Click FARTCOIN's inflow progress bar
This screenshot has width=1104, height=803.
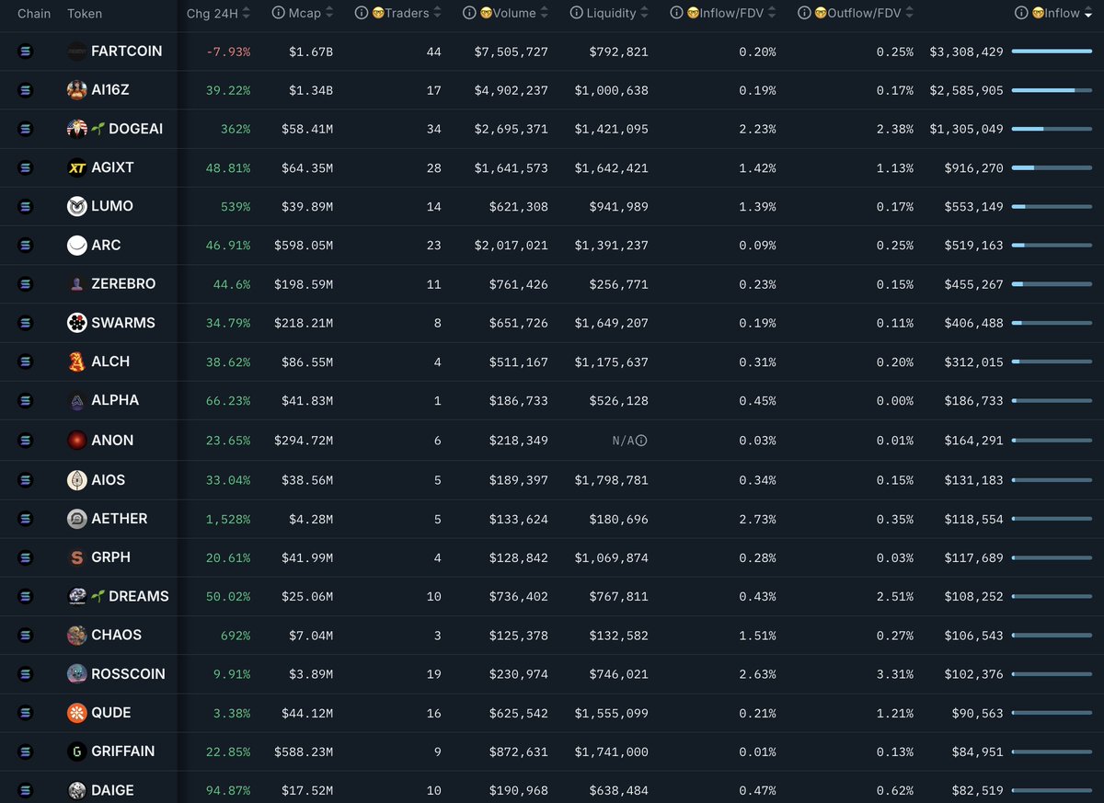pyautogui.click(x=1052, y=52)
